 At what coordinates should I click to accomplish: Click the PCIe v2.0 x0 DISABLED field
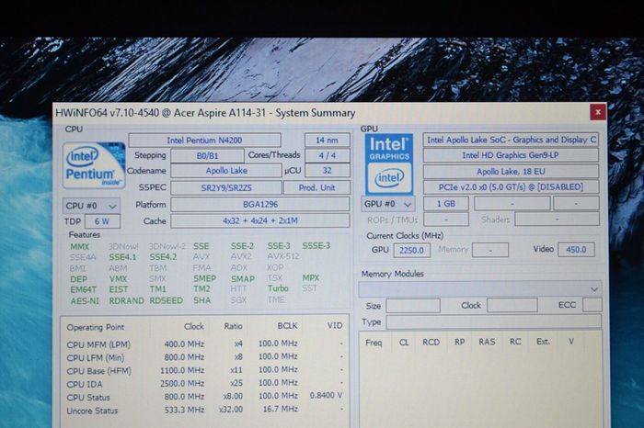coord(511,187)
